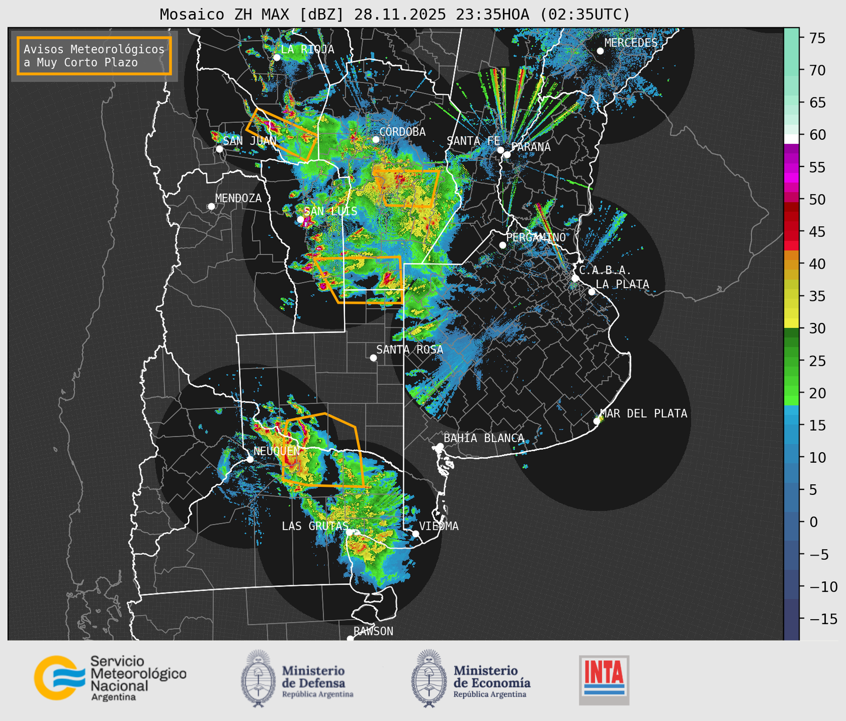Click the Santa Fe city marker dot
Viewport: 846px width, 721px height.
500,150
